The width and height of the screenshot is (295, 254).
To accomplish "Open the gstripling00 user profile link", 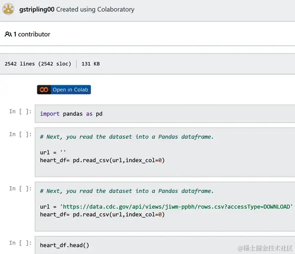I will click(x=37, y=9).
